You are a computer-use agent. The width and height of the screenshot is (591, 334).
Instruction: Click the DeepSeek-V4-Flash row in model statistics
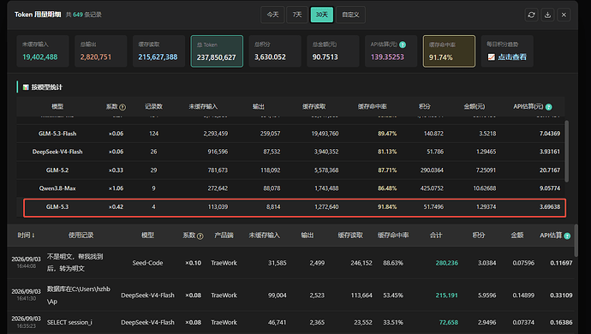290,152
